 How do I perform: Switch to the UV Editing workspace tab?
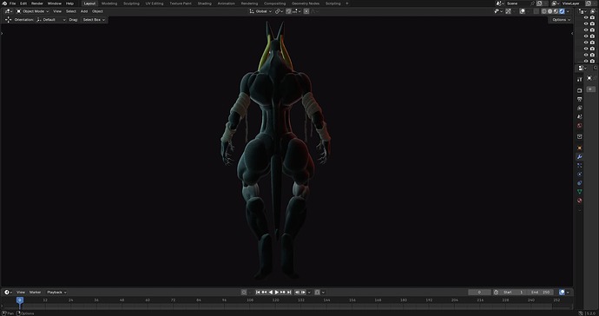click(155, 3)
